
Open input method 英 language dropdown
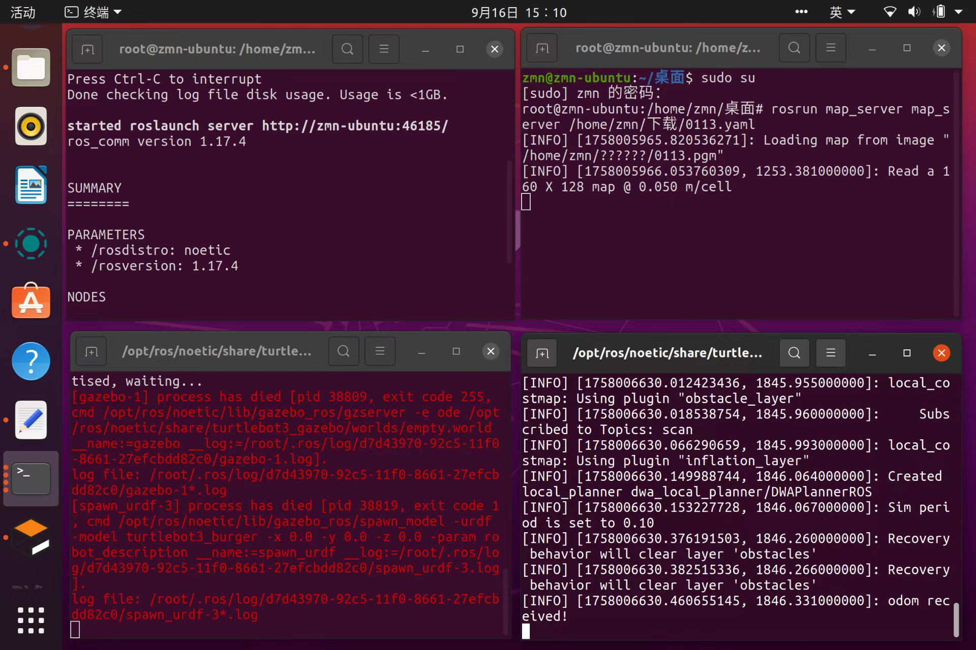tap(842, 12)
